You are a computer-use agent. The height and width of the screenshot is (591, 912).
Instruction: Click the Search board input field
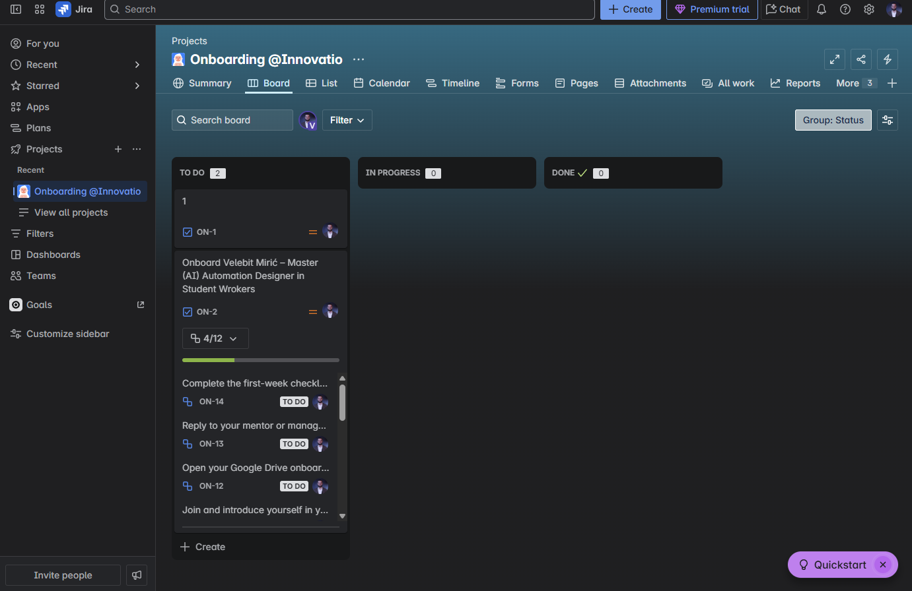click(232, 119)
